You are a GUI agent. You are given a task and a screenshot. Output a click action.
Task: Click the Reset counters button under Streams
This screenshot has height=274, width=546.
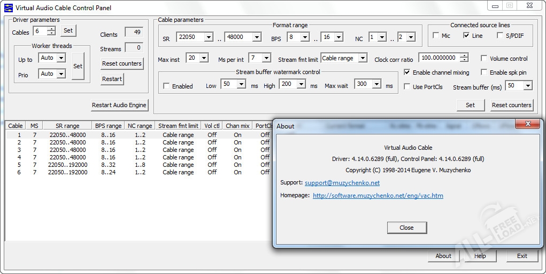122,63
